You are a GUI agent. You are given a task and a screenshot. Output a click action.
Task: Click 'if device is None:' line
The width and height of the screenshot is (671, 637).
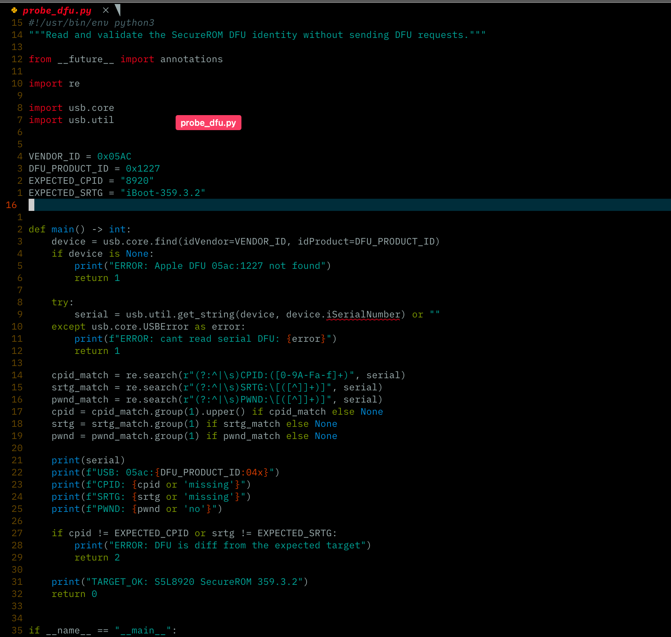[x=103, y=254]
